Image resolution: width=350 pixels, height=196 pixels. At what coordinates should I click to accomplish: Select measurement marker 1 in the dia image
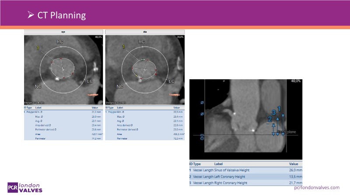(124, 46)
